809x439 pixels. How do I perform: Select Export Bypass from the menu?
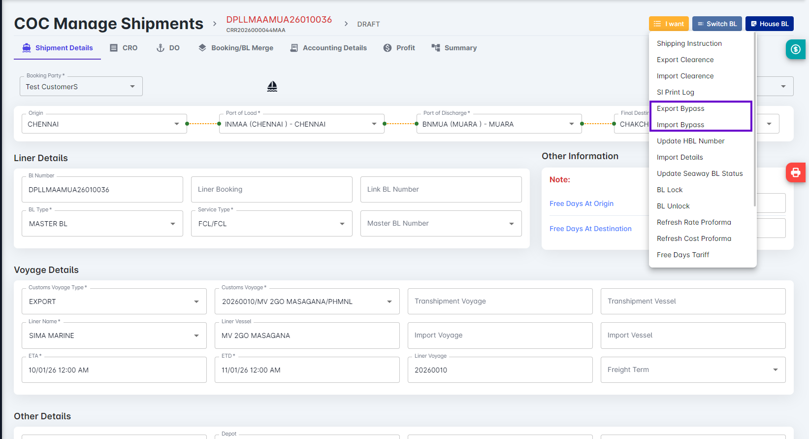tap(680, 108)
